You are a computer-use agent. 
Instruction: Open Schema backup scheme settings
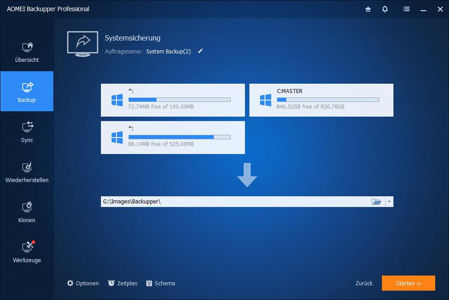[160, 283]
